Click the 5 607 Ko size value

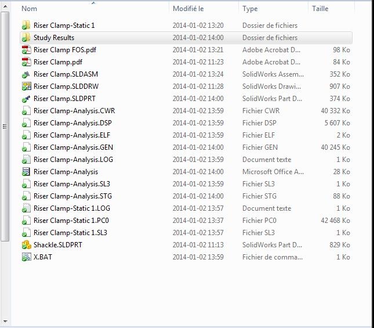coord(337,123)
